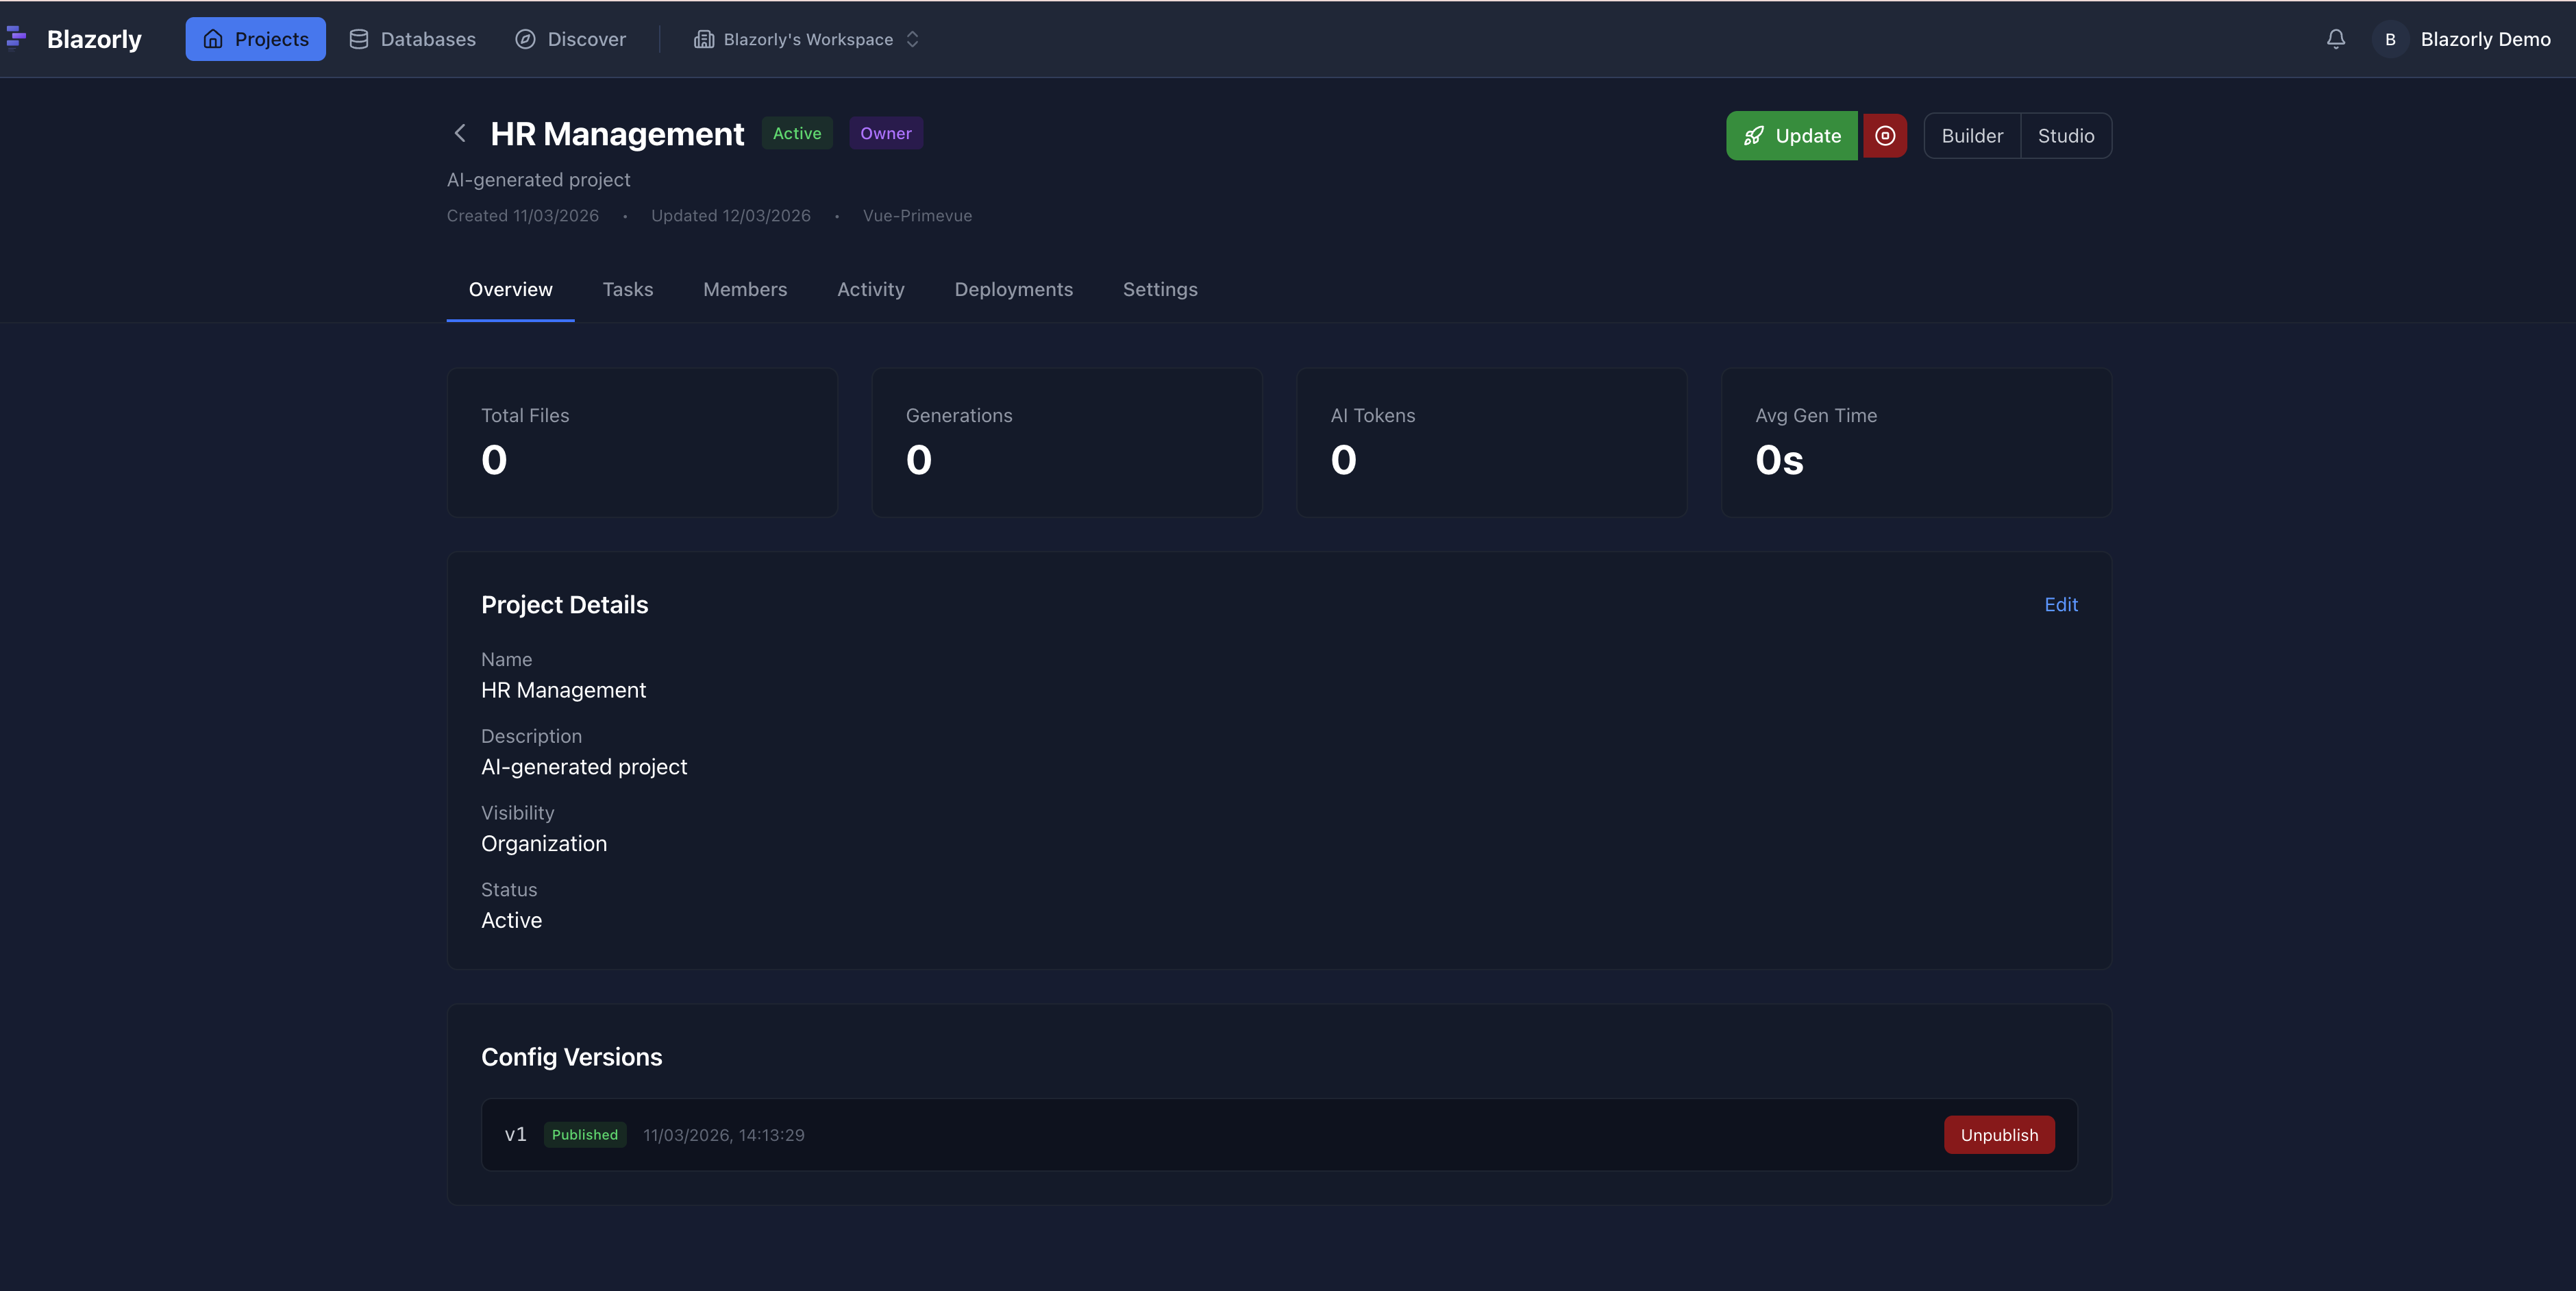This screenshot has width=2576, height=1291.
Task: Select the Settings tab
Action: [1159, 289]
